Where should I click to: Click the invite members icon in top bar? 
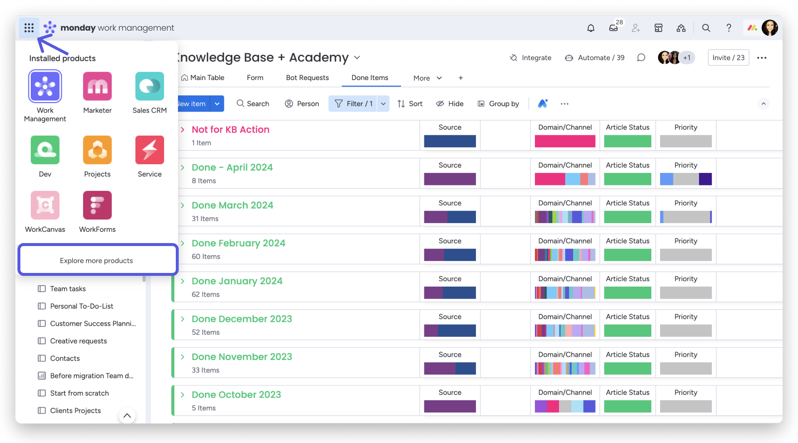click(636, 28)
